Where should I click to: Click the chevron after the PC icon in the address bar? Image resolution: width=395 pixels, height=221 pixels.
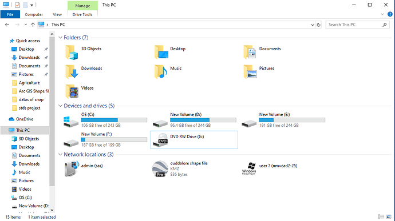[48, 25]
